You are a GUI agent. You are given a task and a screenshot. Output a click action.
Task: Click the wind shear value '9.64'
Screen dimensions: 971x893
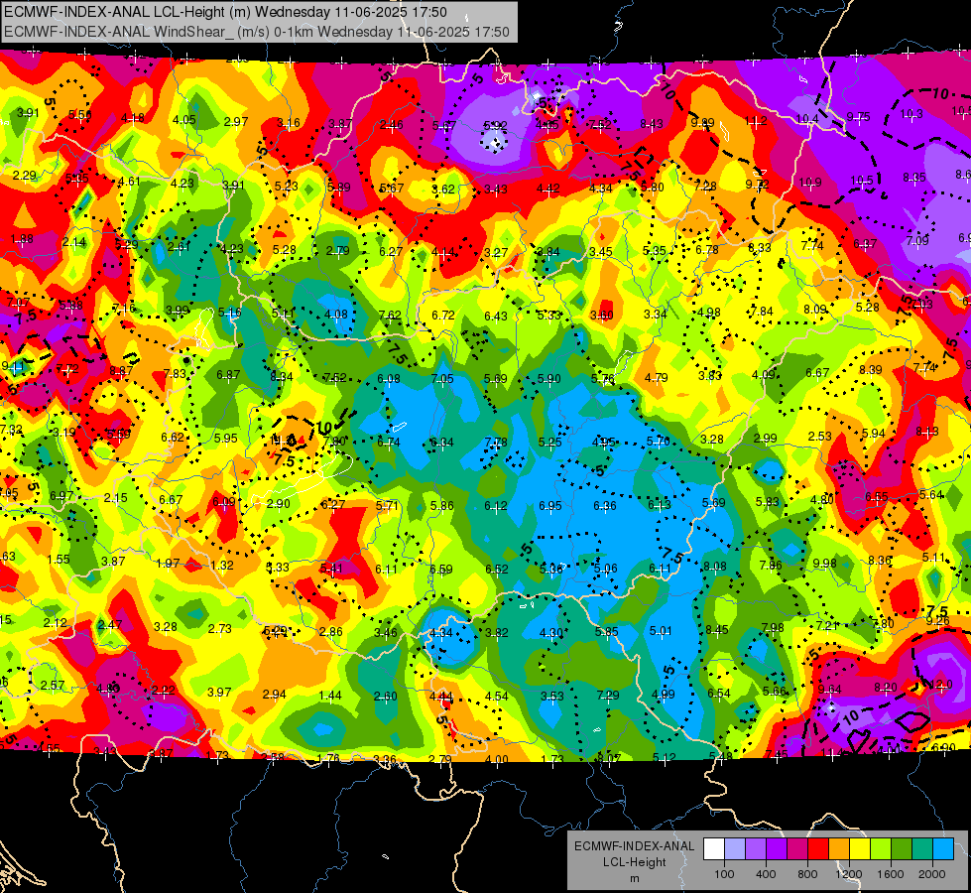(830, 690)
